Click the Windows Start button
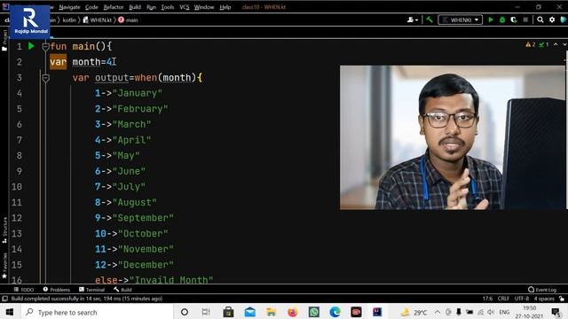Image resolution: width=568 pixels, height=319 pixels. [x=10, y=312]
